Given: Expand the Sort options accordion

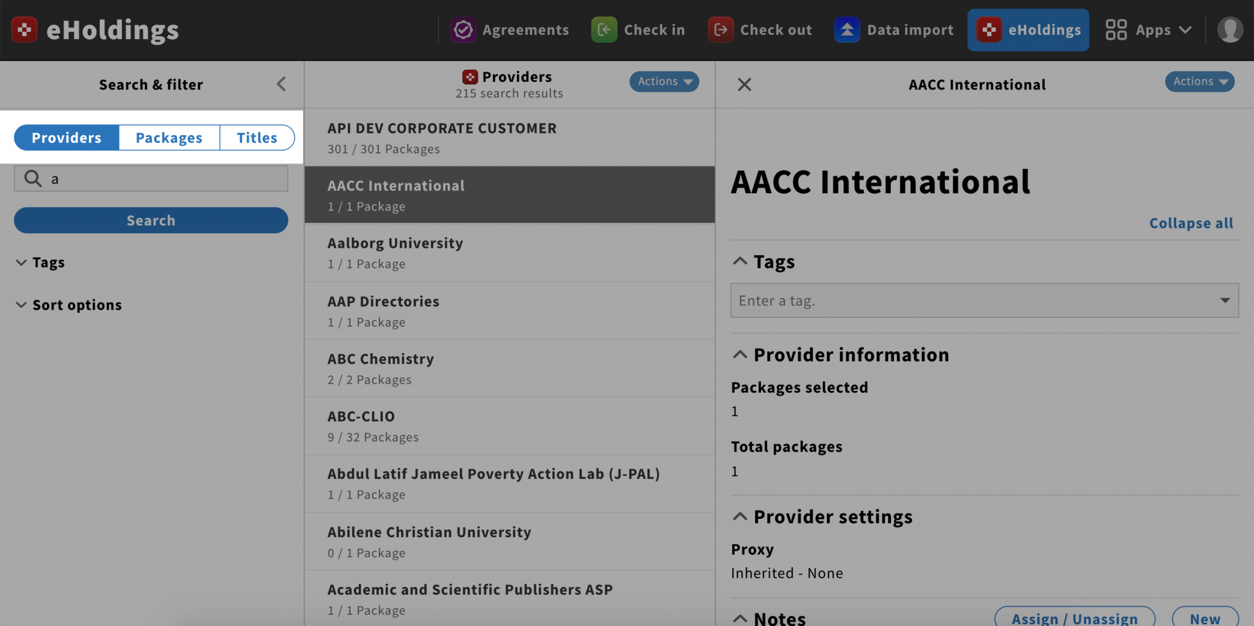Looking at the screenshot, I should (69, 305).
